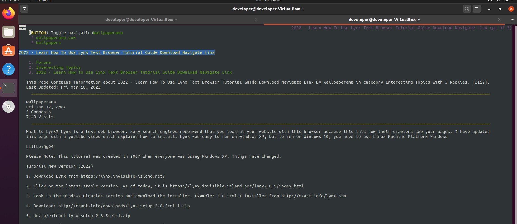
Task: Click the lynx_setup zip download URL in step 4
Action: [124, 206]
